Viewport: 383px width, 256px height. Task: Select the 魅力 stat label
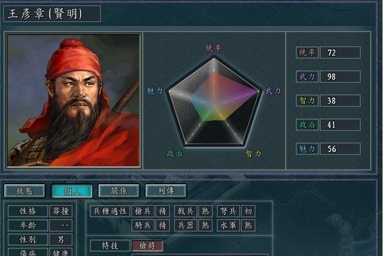[307, 148]
